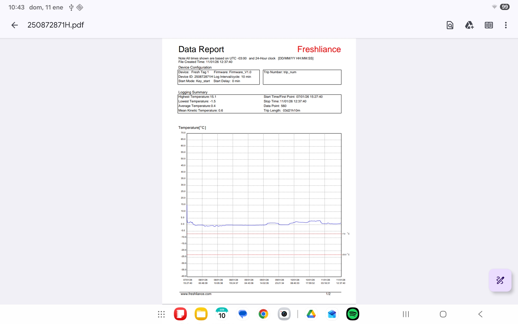518x324 pixels.
Task: Tap the www.freshliance.com footer text
Action: point(196,294)
